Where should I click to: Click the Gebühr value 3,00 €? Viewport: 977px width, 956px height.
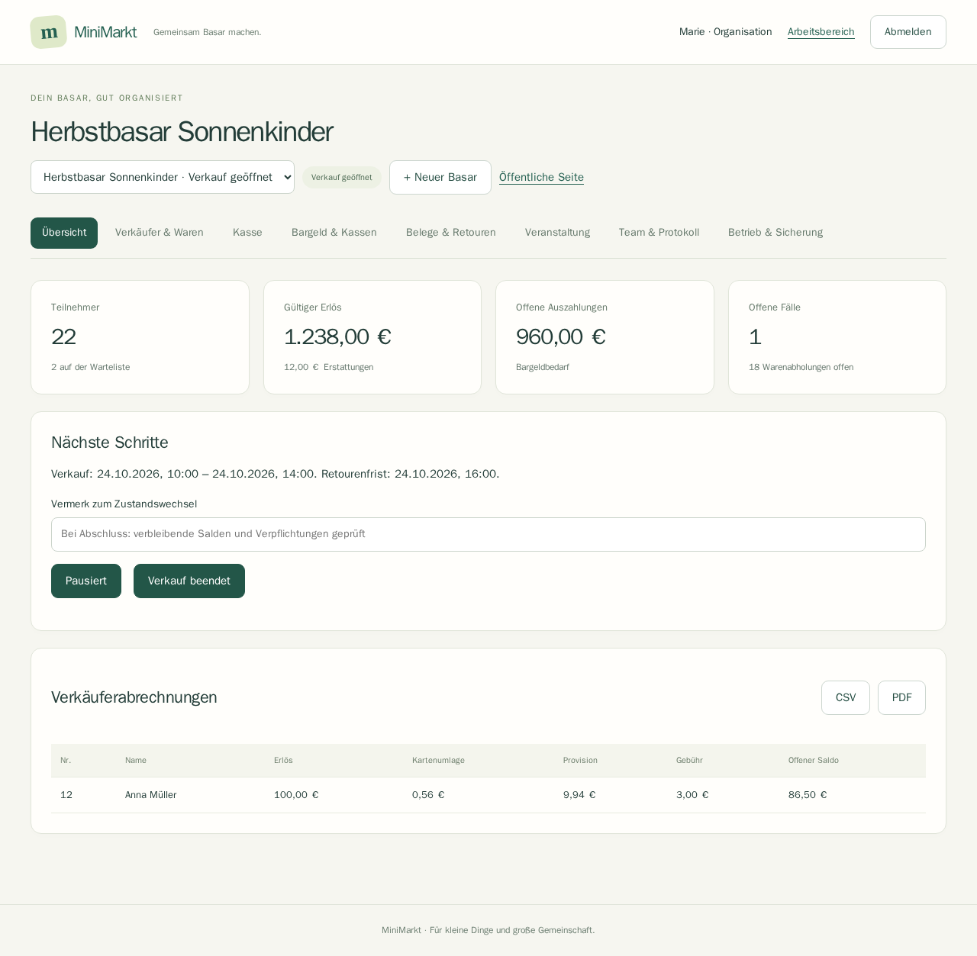(692, 795)
